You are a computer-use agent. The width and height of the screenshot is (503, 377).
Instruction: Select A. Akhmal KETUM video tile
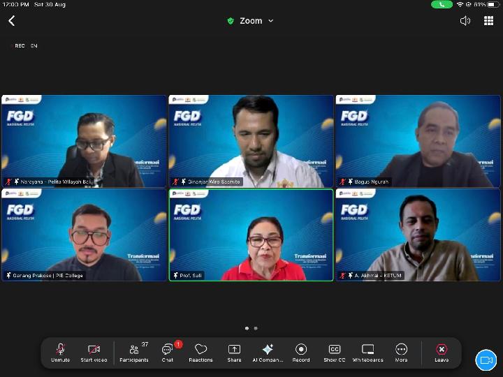418,235
